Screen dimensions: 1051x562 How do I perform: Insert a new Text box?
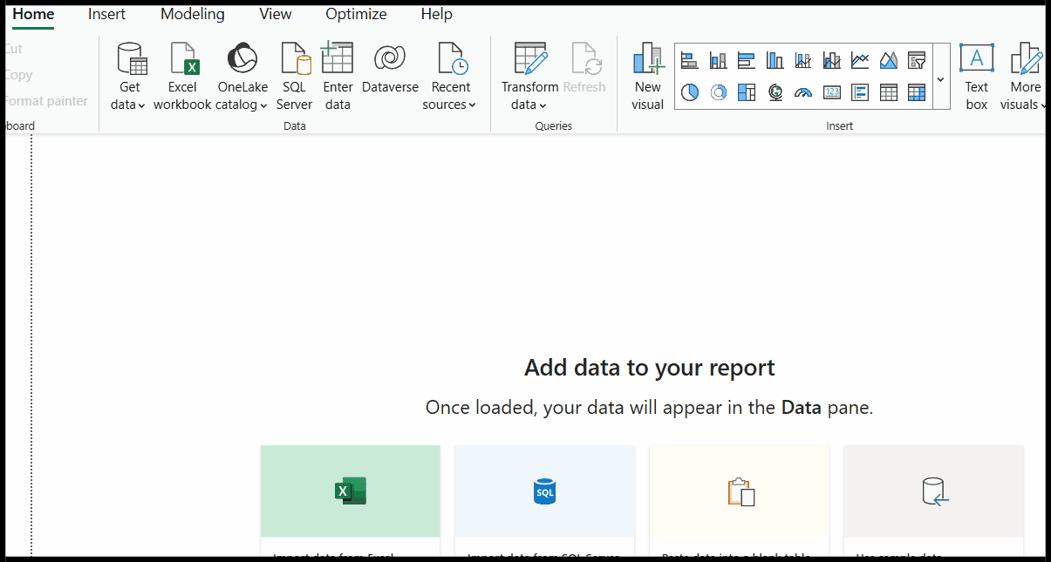pos(976,74)
